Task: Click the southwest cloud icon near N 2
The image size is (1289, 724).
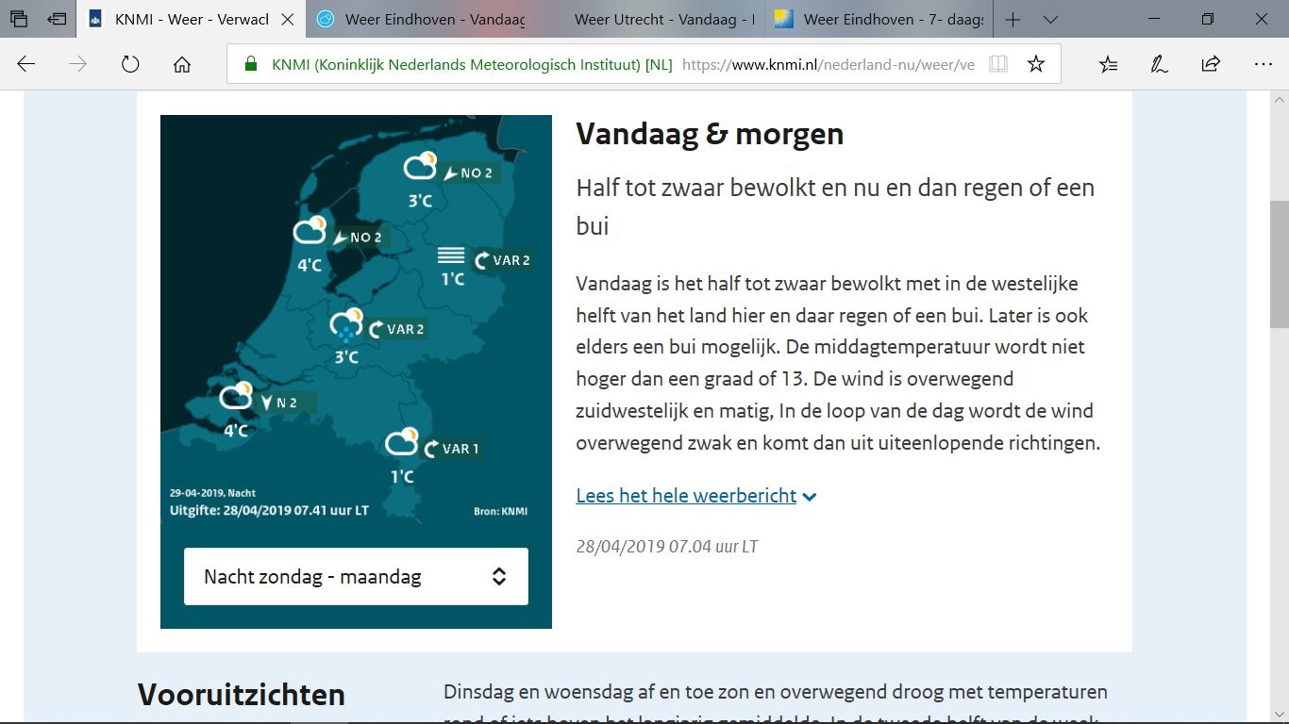Action: 236,396
